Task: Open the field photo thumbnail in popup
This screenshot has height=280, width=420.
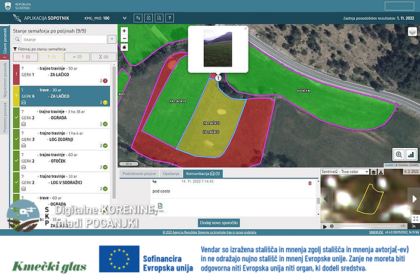Action: click(218, 48)
